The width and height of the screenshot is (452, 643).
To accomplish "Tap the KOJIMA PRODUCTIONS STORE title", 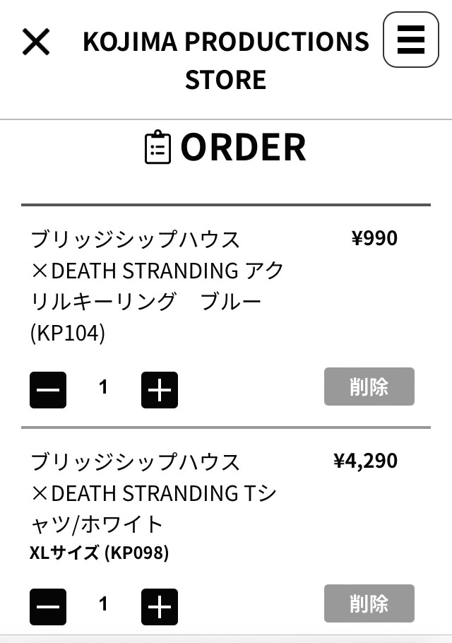I will tap(226, 61).
